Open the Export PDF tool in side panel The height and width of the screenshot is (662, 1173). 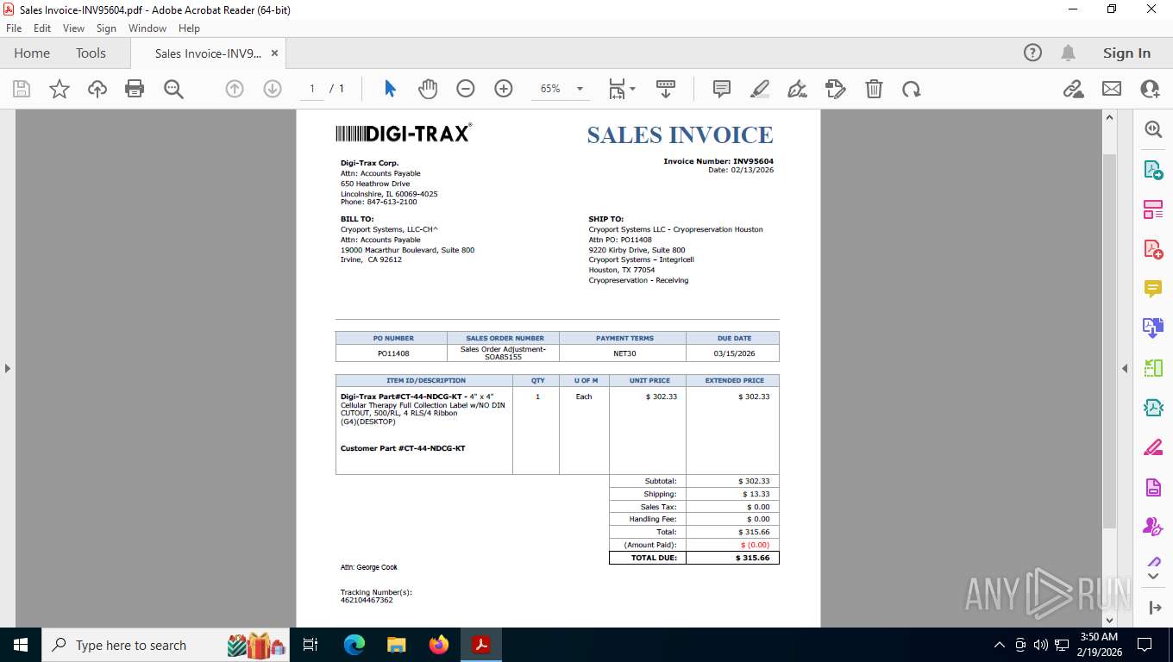pos(1153,169)
